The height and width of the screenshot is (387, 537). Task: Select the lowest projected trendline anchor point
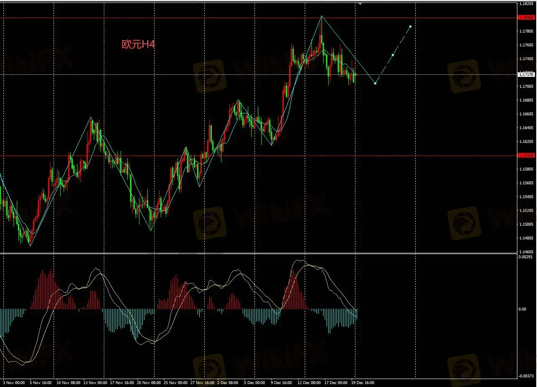[x=375, y=83]
